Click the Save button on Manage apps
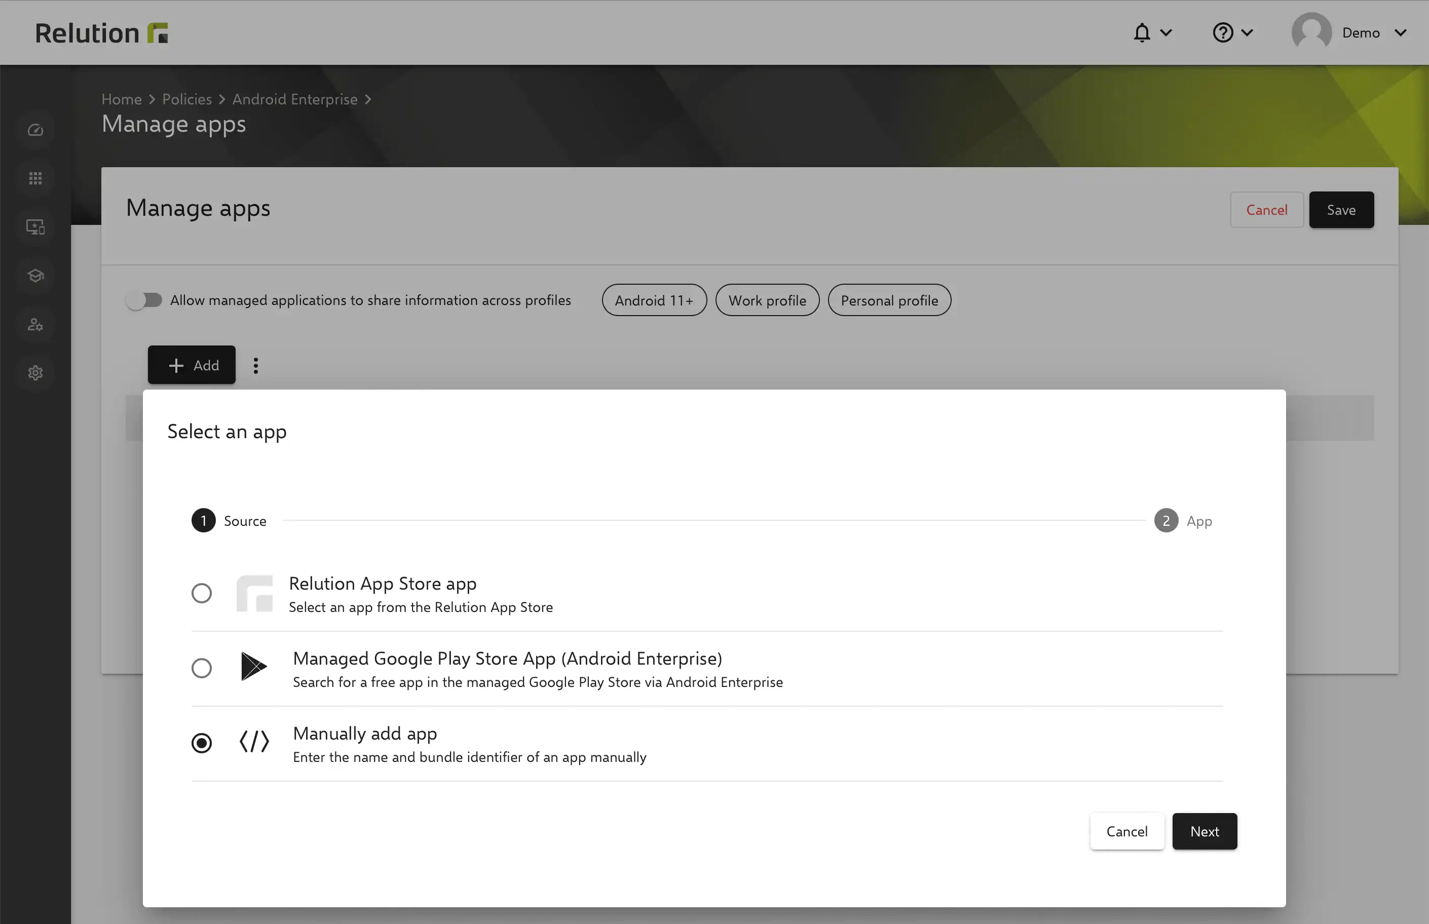 click(1341, 209)
